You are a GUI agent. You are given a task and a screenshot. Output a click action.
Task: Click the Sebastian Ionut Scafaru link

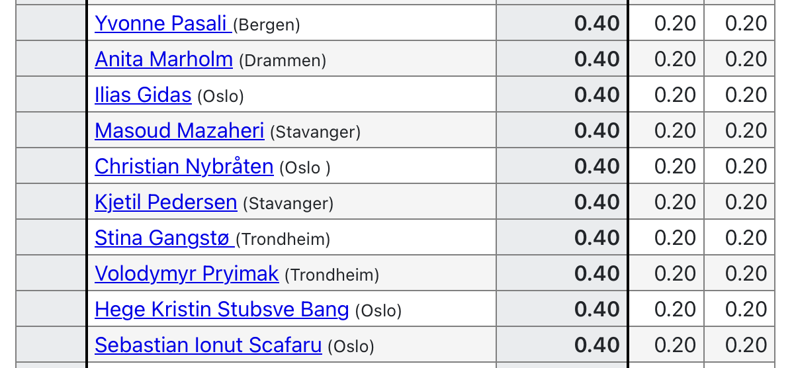(208, 345)
